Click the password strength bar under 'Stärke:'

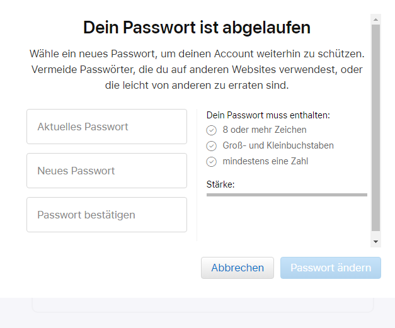tap(287, 195)
